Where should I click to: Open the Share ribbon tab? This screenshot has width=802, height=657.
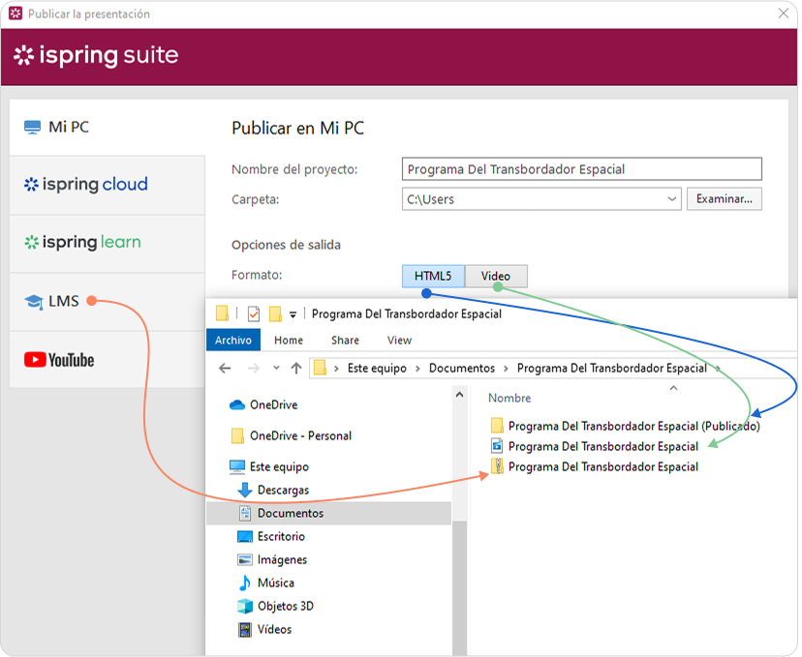(345, 341)
